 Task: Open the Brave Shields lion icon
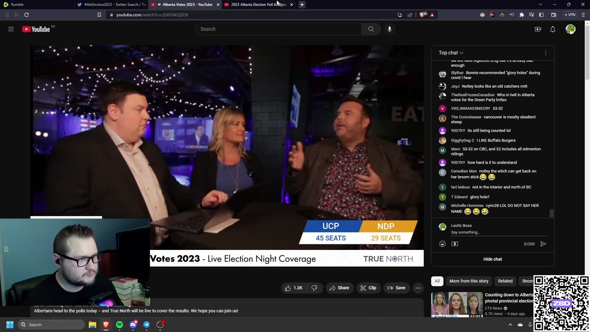click(423, 15)
